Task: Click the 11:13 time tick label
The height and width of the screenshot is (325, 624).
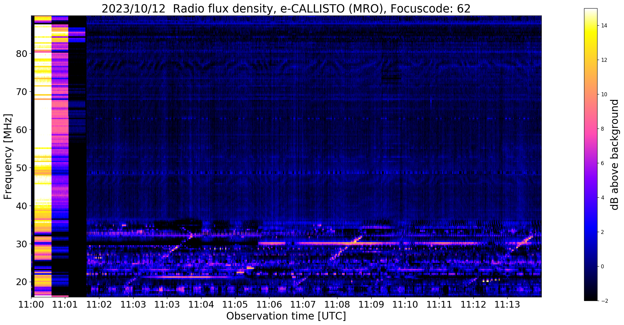Action: click(x=507, y=304)
